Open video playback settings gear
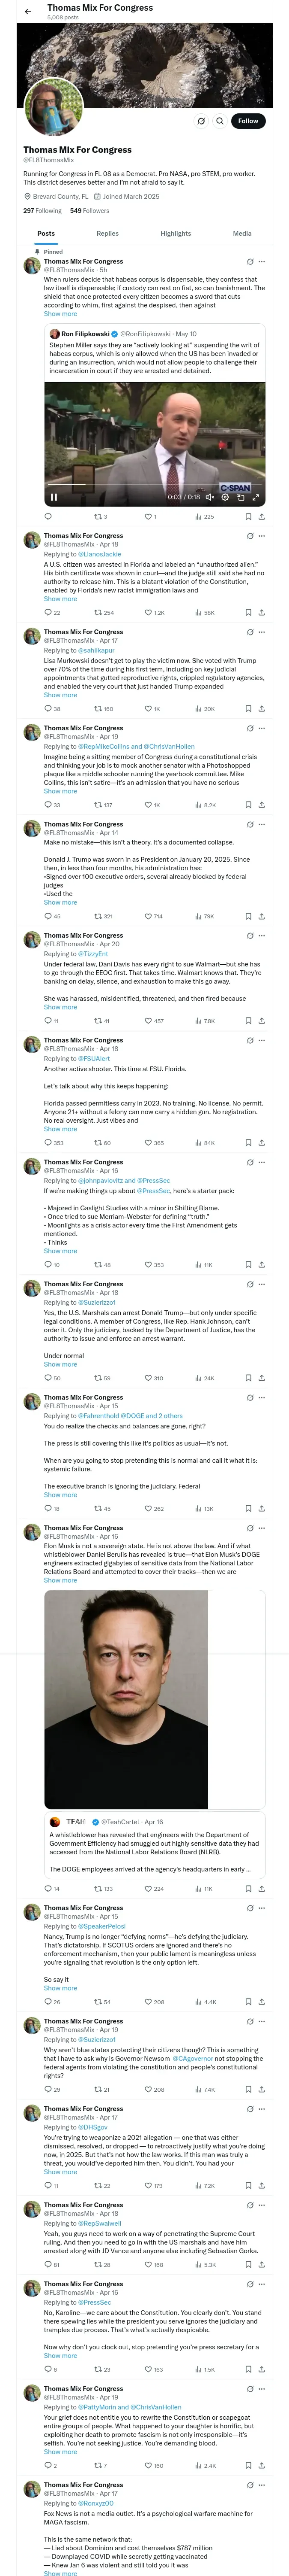 (225, 496)
